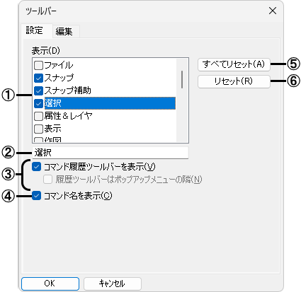Screen dimensions: 301x292
Task: Click the リセット button
Action: (x=234, y=81)
